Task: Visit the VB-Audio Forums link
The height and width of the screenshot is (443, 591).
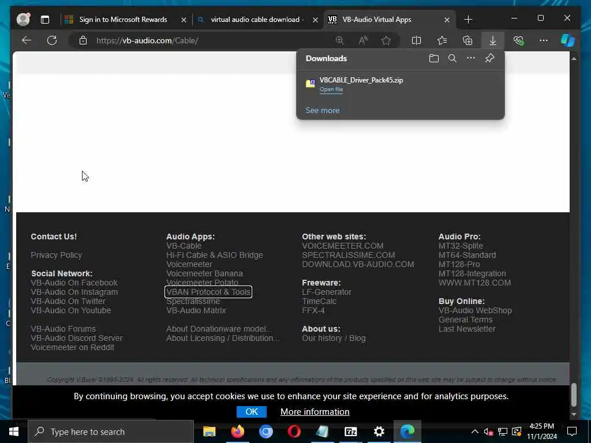Action: [x=63, y=329]
